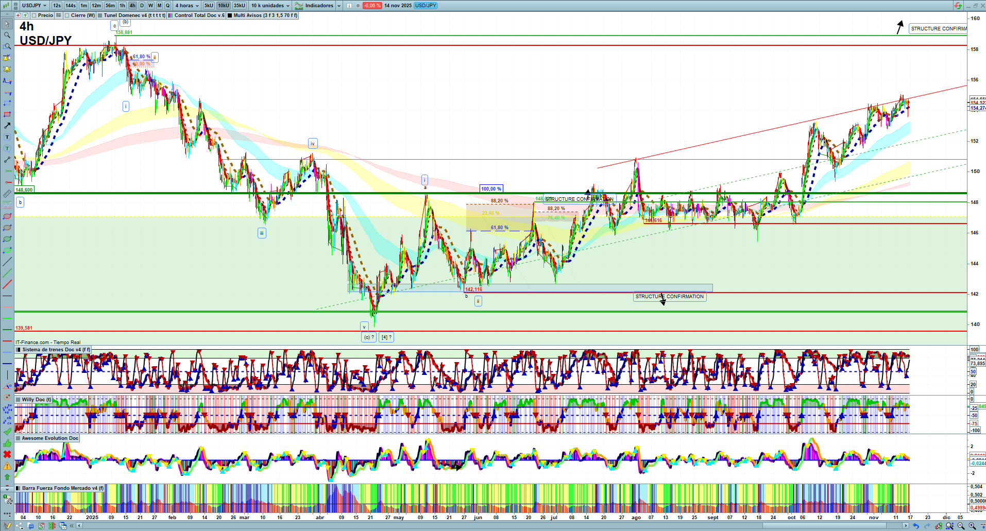Click the red X delete icon

pyautogui.click(x=7, y=454)
